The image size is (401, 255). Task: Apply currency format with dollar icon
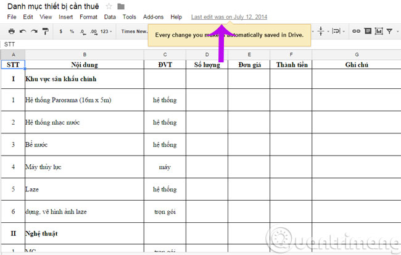(61, 31)
